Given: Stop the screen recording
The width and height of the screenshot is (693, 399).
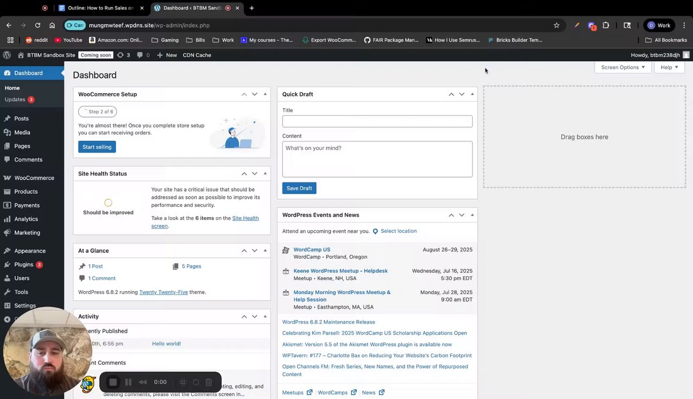Looking at the screenshot, I should [x=113, y=382].
